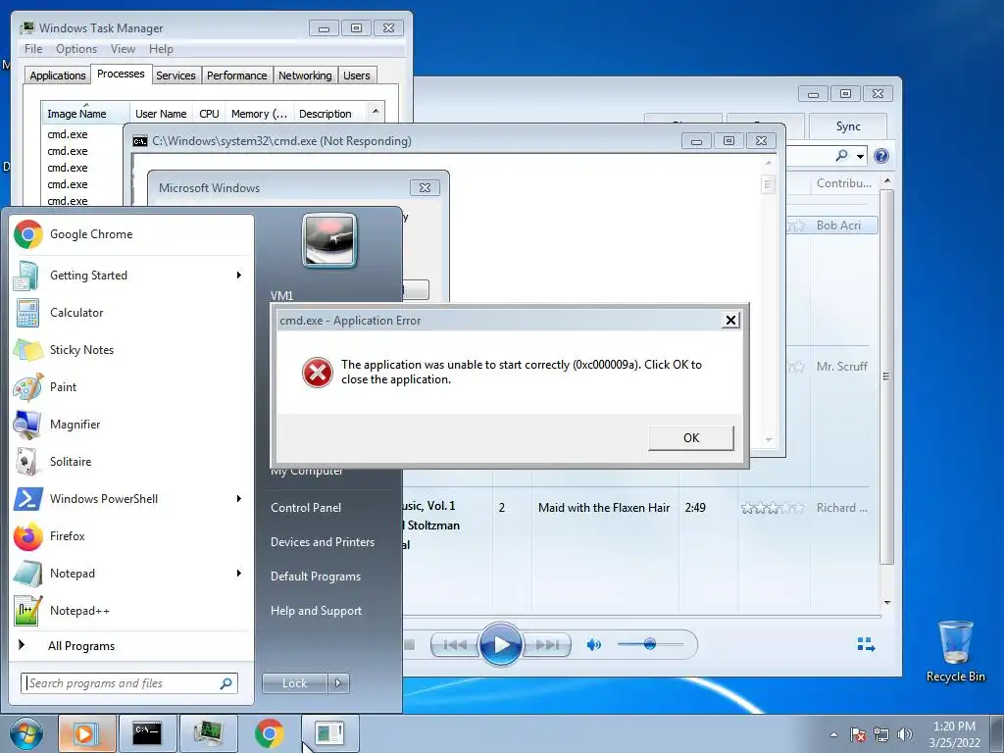
Task: Launch Paint from Start menu
Action: (x=131, y=386)
